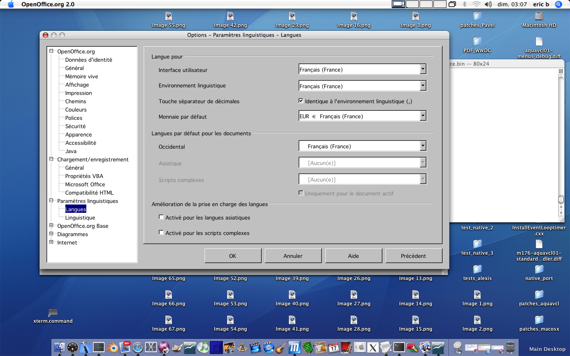Open the Monnaie par défaut dropdown
Viewport: 570px width, 356px height.
pyautogui.click(x=423, y=116)
